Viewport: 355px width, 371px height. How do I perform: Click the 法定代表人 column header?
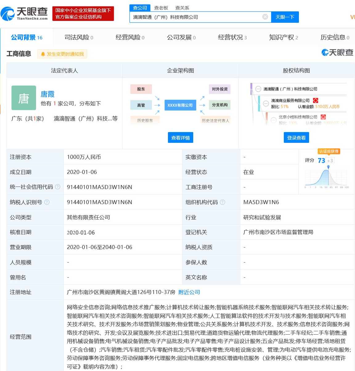pos(64,71)
